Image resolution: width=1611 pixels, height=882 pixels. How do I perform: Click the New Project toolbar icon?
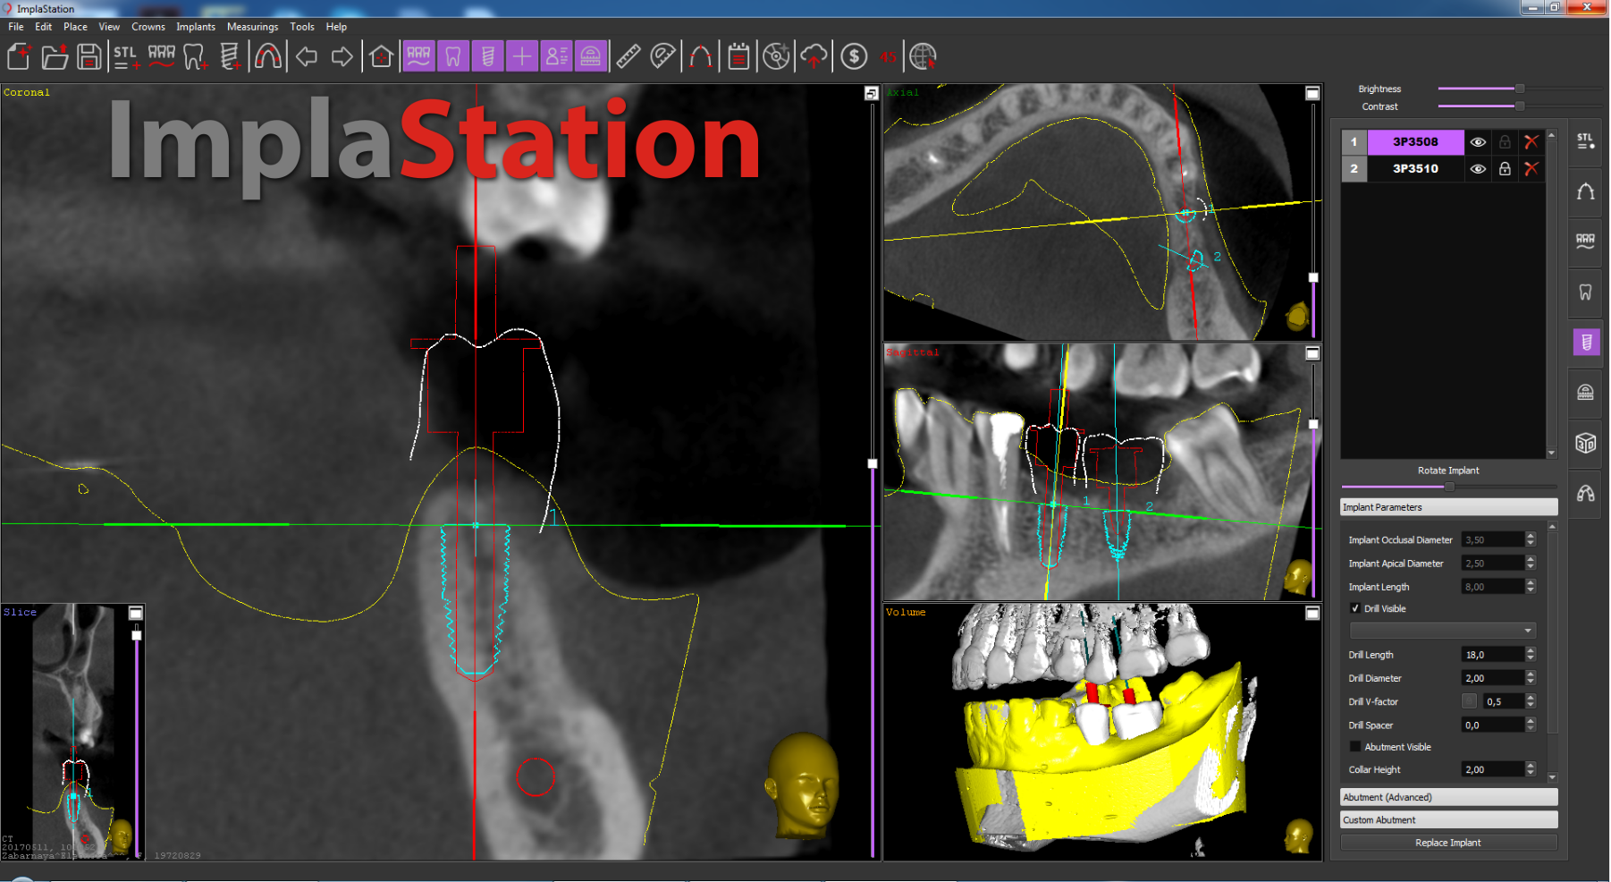[19, 57]
